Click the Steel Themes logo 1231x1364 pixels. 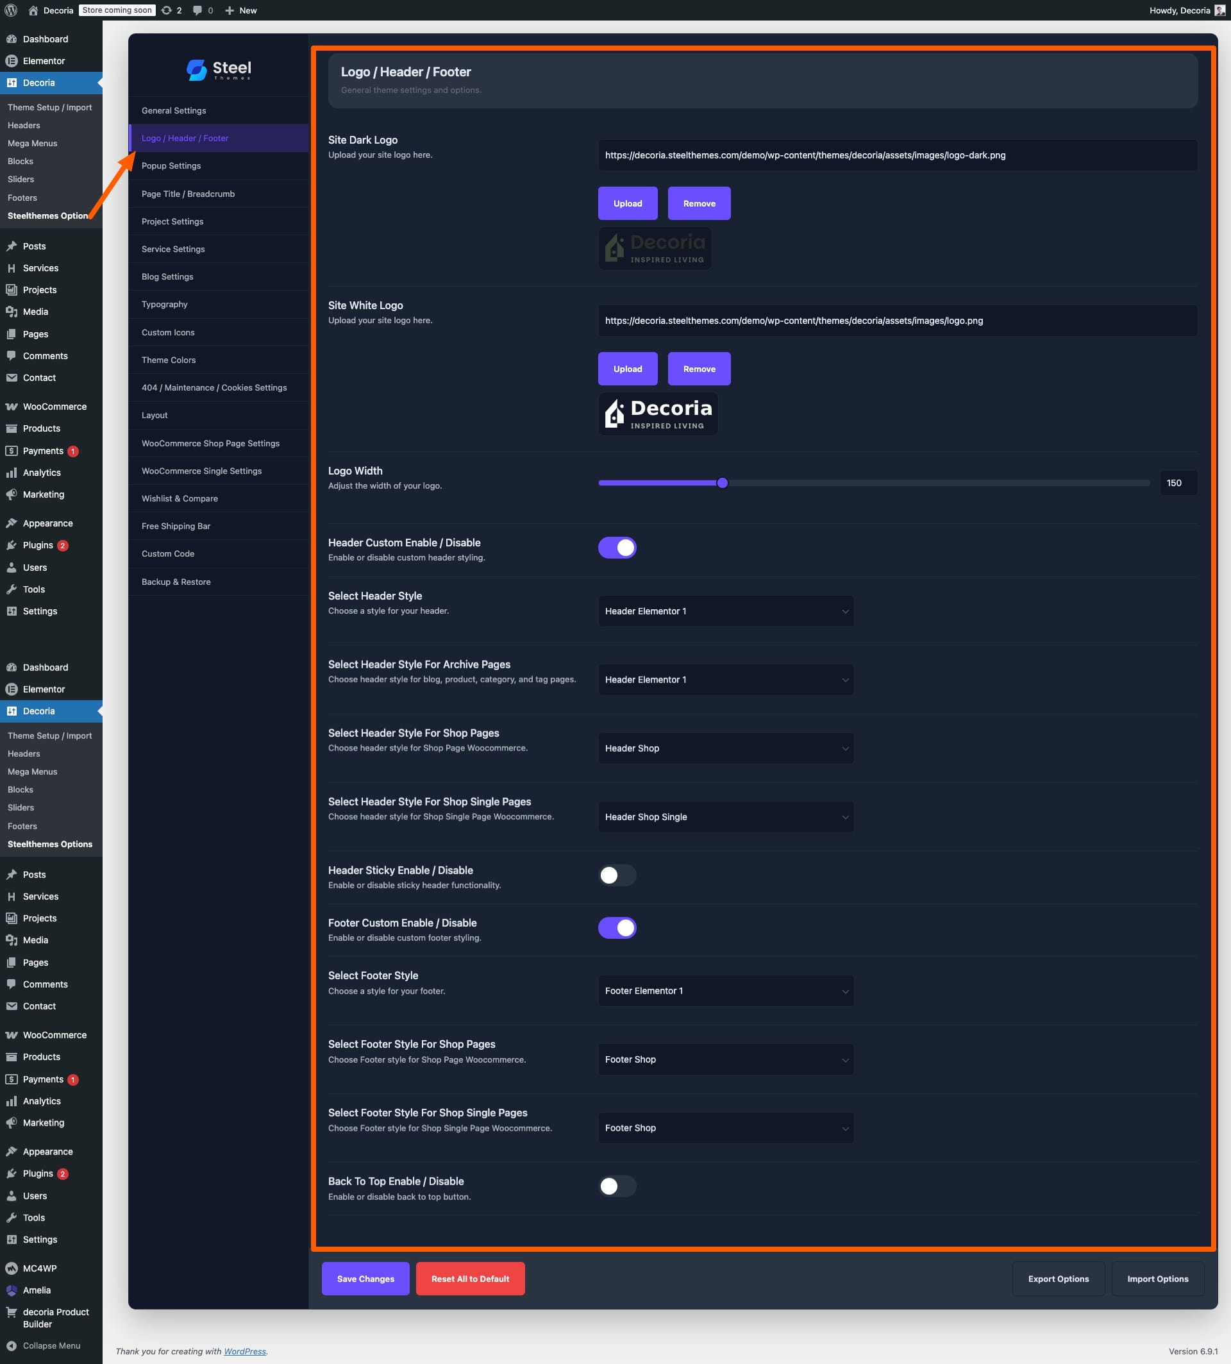(219, 69)
